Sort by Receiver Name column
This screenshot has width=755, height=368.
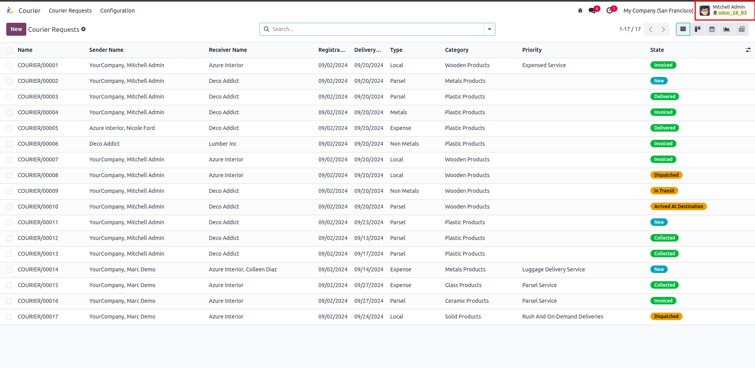point(228,50)
